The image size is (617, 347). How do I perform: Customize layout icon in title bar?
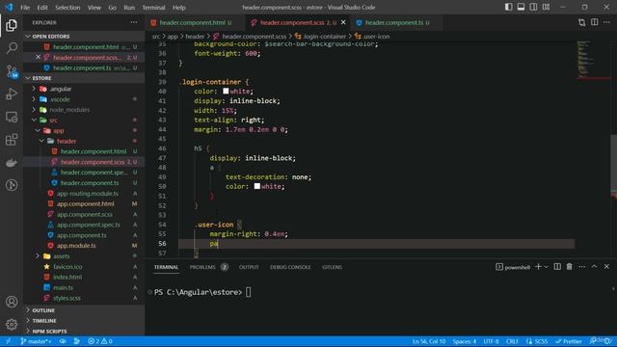click(x=546, y=7)
